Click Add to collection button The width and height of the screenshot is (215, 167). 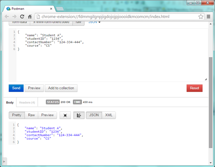61,88
